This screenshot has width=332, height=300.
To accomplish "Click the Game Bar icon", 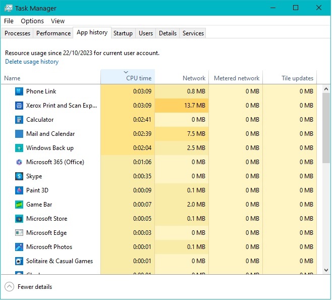I will [19, 205].
